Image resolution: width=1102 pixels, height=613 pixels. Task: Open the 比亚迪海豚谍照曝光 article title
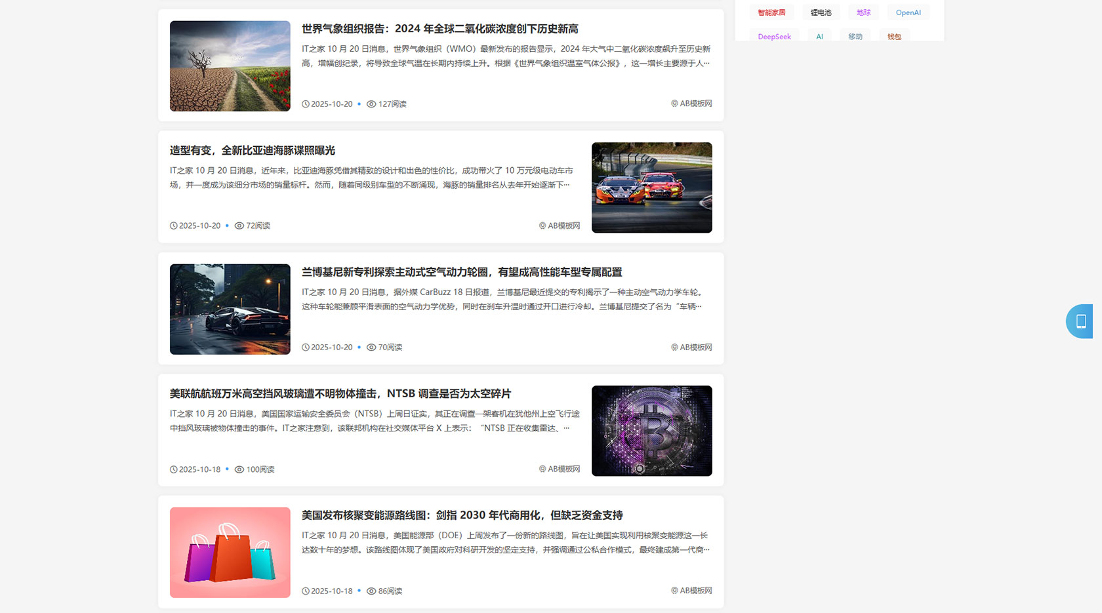(x=252, y=150)
